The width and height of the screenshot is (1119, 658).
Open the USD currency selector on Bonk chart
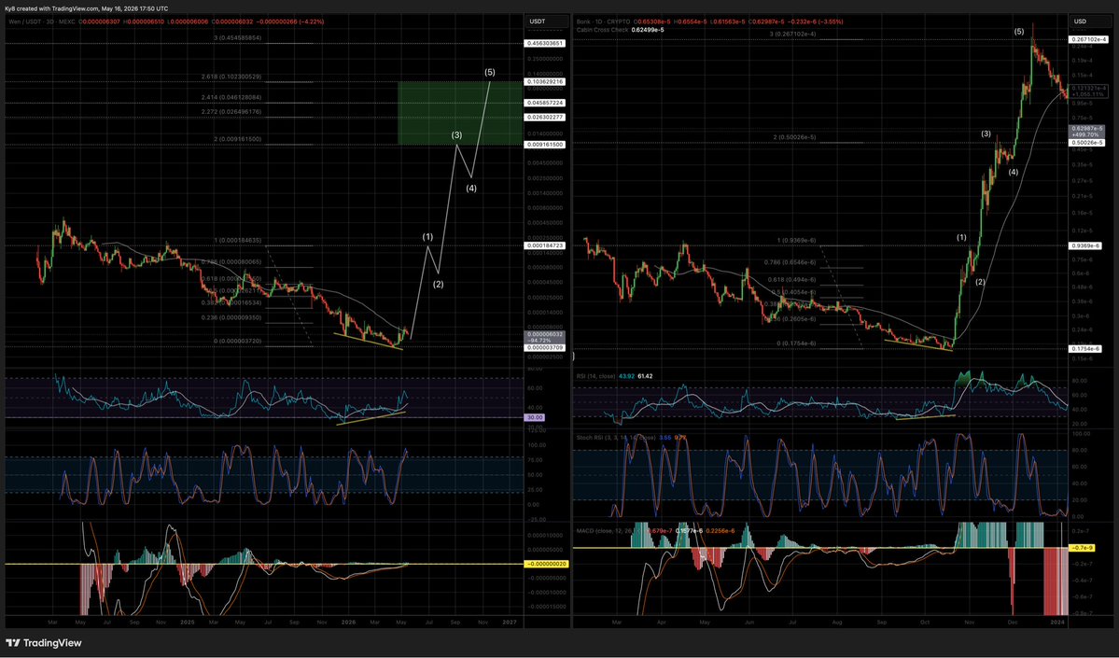pyautogui.click(x=1090, y=21)
